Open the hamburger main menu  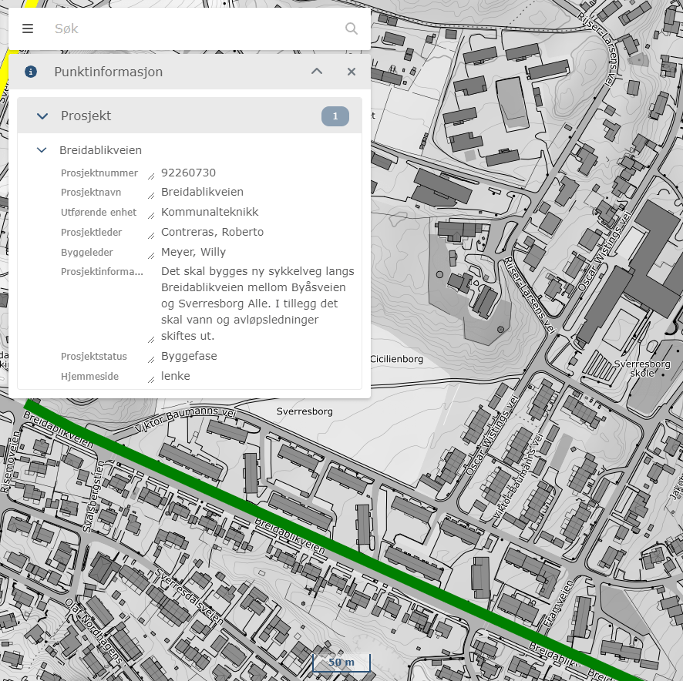coord(28,29)
